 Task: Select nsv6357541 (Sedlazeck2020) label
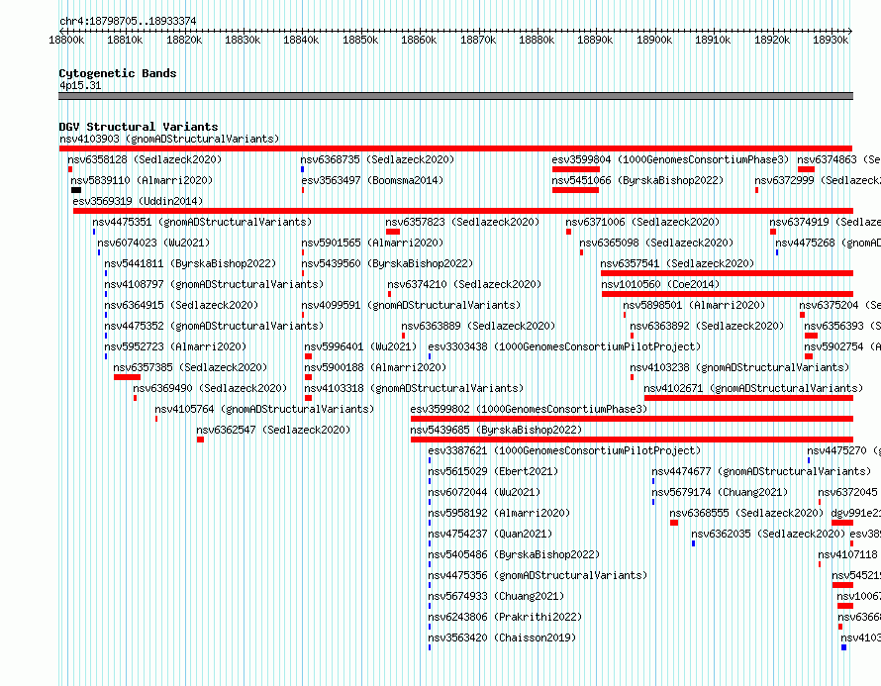[678, 263]
